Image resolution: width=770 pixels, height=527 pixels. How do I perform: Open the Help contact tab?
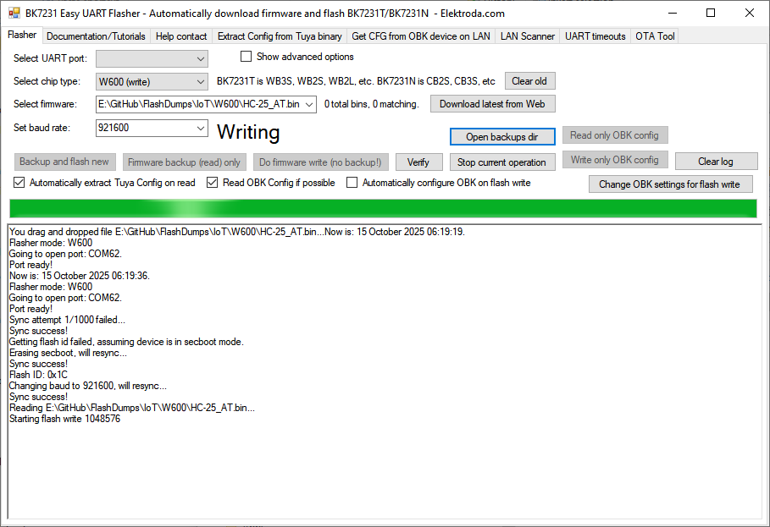pyautogui.click(x=181, y=36)
